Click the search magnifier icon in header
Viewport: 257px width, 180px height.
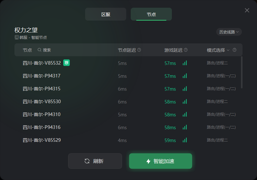coord(39,50)
